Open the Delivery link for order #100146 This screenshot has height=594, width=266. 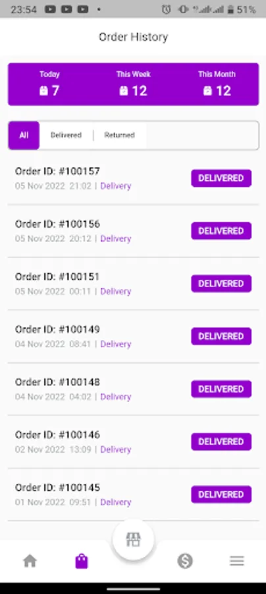(x=116, y=449)
